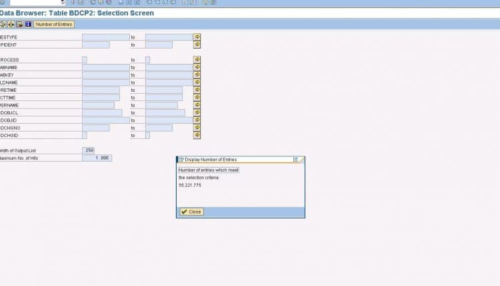Edit the Maximum No. of Hits field

pos(97,158)
